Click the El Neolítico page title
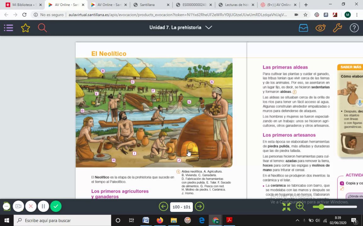Viewport: 363px width, 226px height. click(109, 54)
